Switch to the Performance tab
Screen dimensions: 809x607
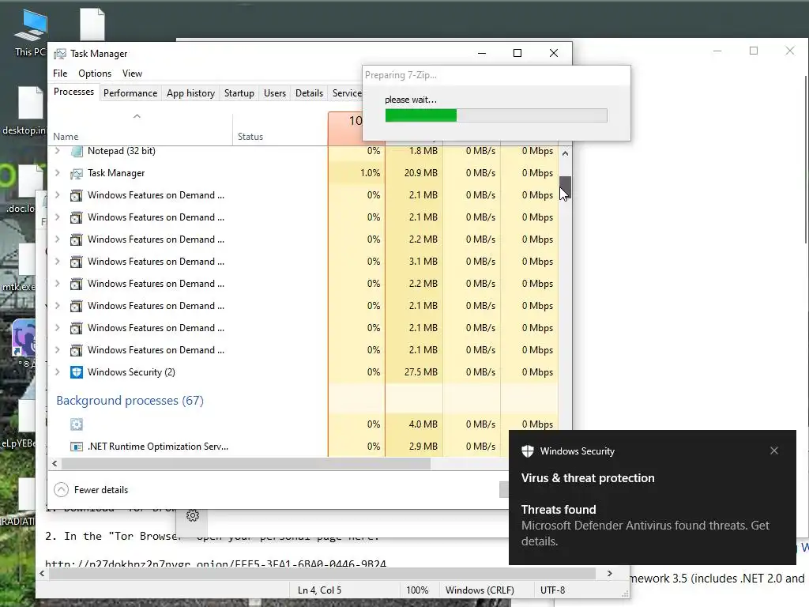[130, 93]
